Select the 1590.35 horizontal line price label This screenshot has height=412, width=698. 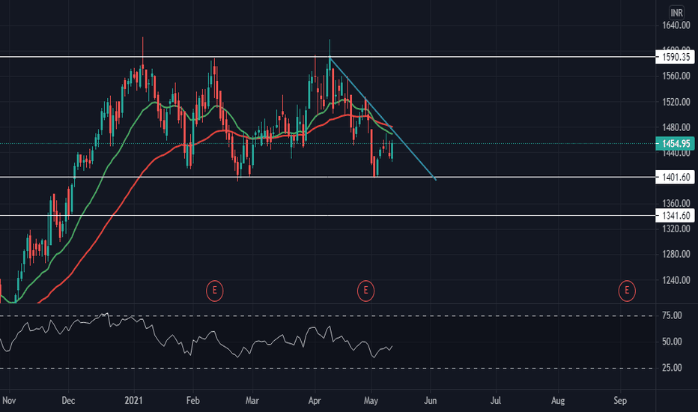675,57
